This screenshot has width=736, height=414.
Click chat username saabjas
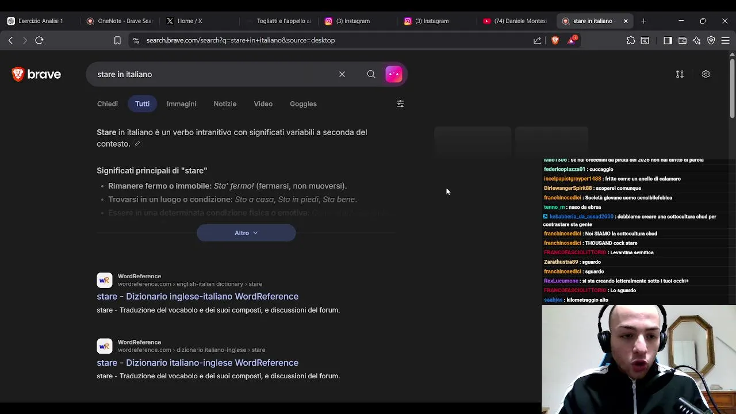tap(553, 300)
